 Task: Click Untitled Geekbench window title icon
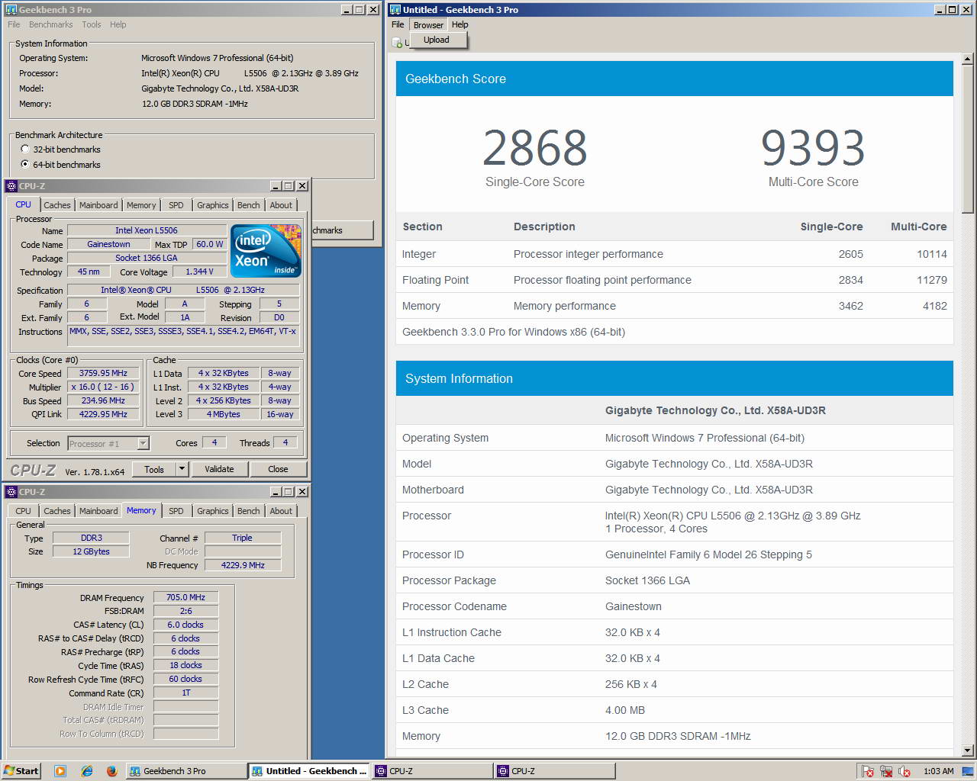click(395, 9)
